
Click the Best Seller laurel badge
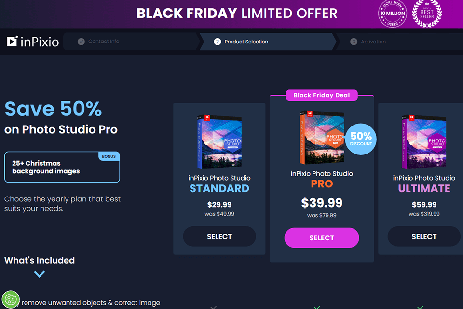click(427, 13)
